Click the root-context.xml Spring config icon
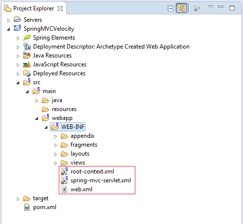The image size is (243, 224). (64, 171)
